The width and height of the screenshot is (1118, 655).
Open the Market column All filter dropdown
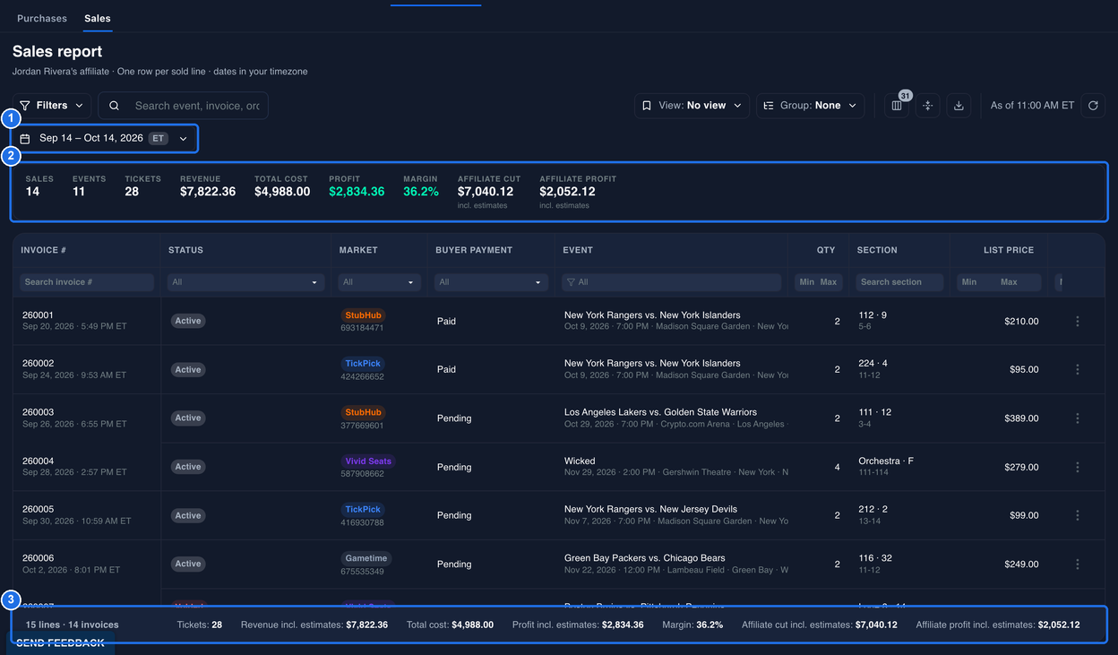[380, 282]
